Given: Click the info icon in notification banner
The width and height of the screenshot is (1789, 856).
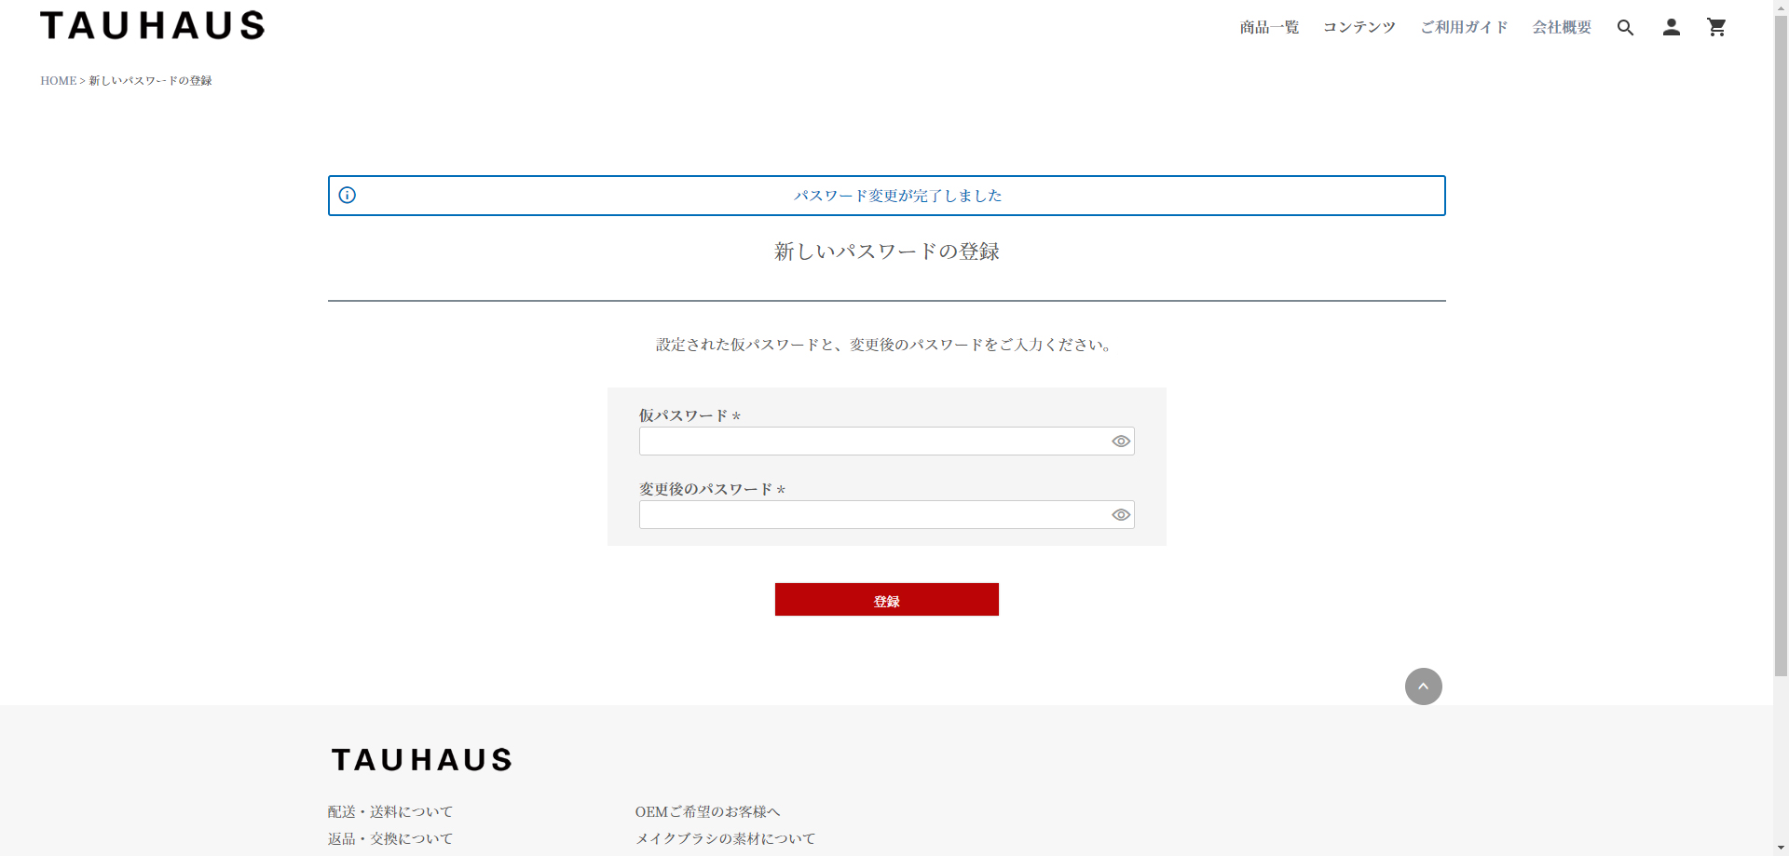Looking at the screenshot, I should [x=347, y=196].
